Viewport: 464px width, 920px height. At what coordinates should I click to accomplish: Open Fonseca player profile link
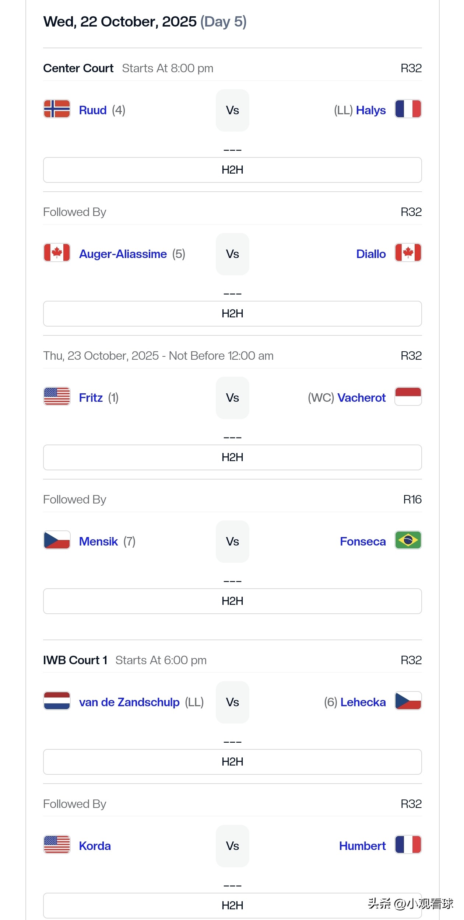[x=363, y=541]
